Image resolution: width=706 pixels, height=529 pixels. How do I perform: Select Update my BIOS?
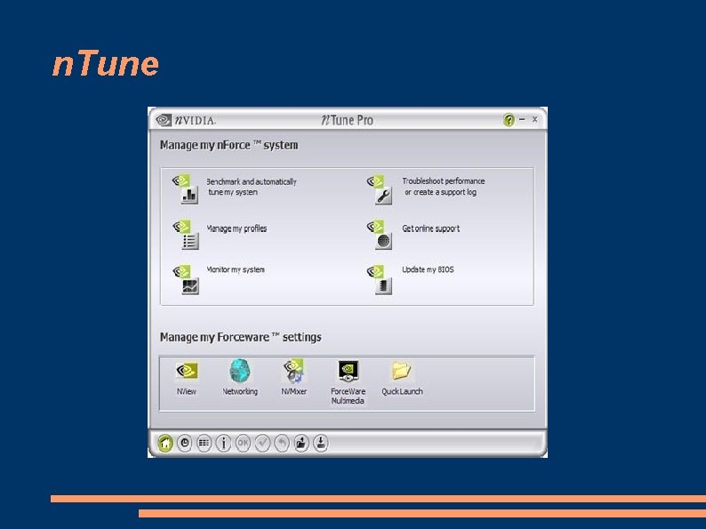point(410,279)
